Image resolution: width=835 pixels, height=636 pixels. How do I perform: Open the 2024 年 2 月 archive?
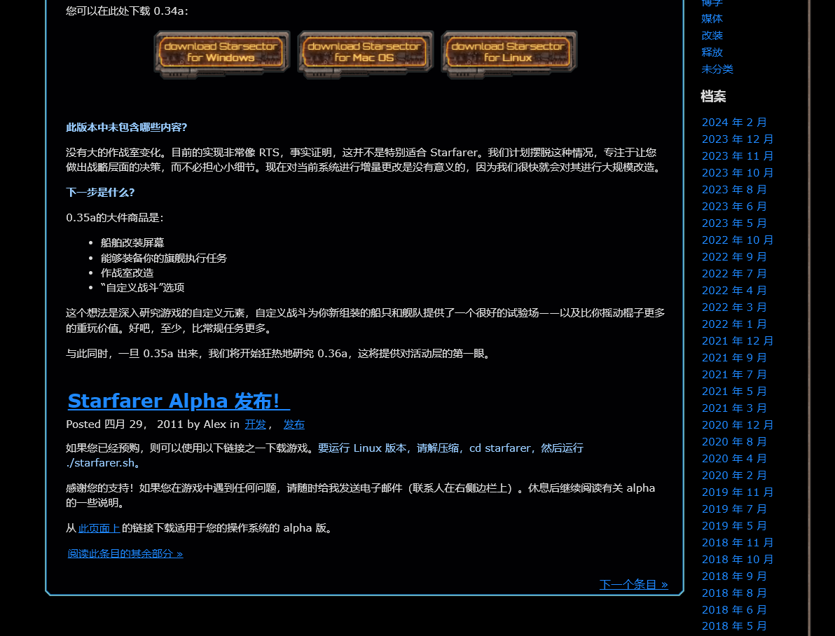pos(734,123)
